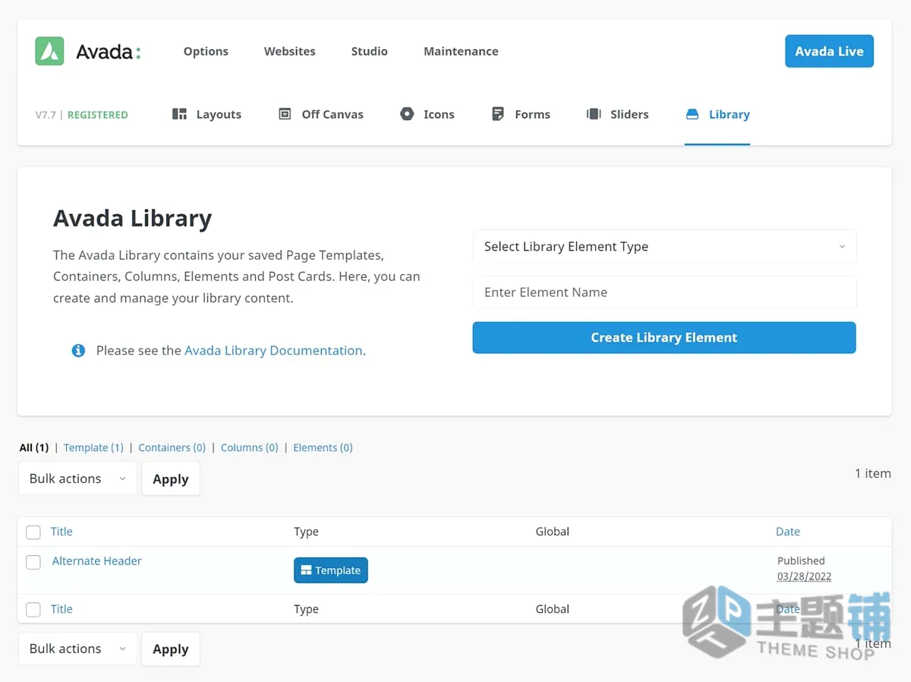
Task: Click the REGISTERED status text
Action: [x=98, y=115]
